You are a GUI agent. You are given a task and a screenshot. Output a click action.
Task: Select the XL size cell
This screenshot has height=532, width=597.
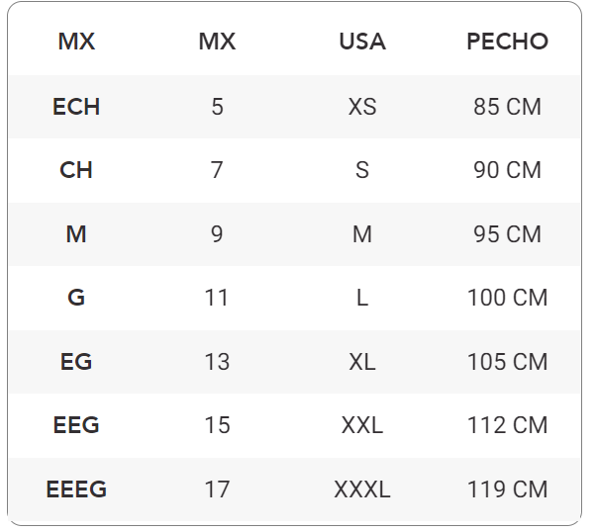(x=362, y=362)
